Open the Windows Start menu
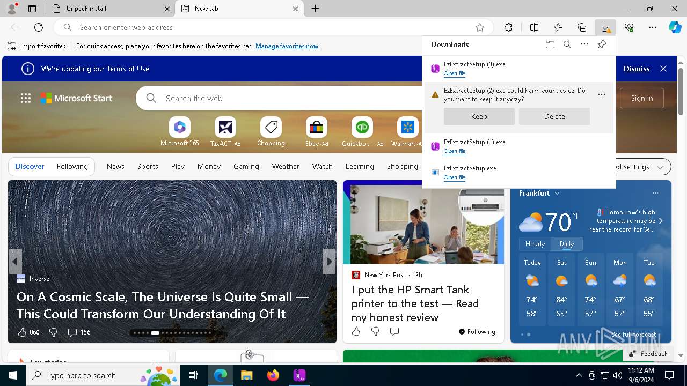Viewport: 687px width, 386px height. click(13, 375)
